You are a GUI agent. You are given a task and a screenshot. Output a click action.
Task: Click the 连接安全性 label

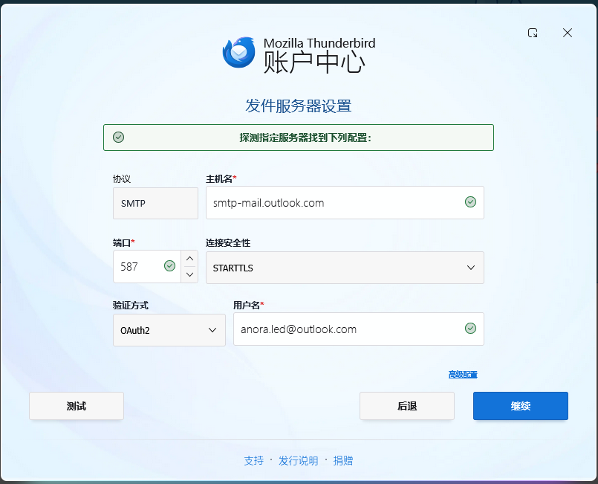[228, 243]
